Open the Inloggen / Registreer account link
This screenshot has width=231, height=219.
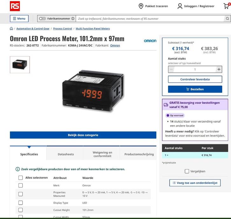coord(196,6)
